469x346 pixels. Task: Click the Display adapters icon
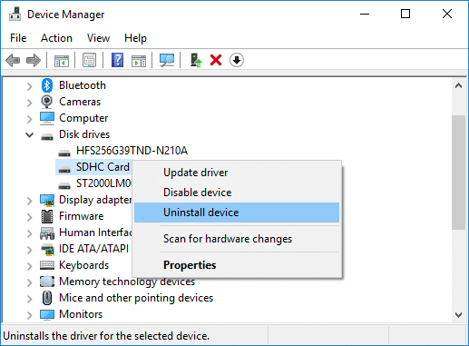pos(47,200)
